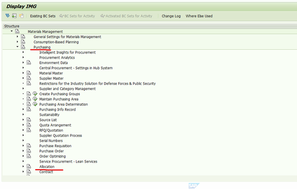
Task: Open documentation icon for Purchase Order
Action: (29, 151)
